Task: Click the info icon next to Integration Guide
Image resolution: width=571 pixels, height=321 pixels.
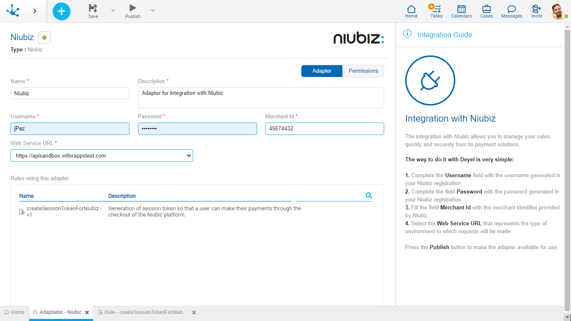Action: tap(407, 34)
